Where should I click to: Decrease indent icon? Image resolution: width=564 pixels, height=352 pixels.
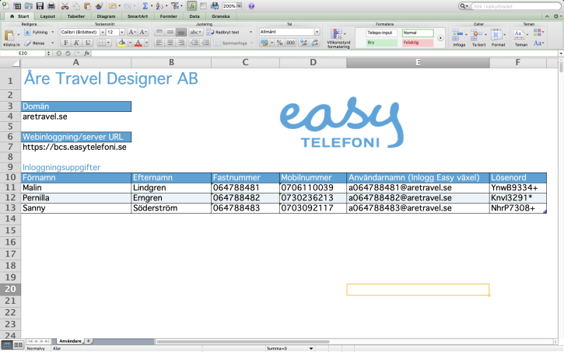(194, 43)
